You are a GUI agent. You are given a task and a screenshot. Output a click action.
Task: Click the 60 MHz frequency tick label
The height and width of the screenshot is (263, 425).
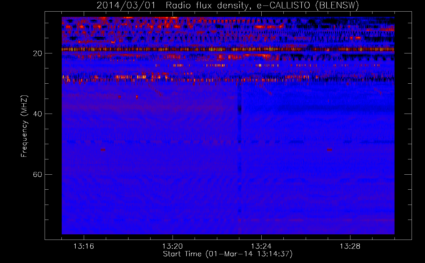point(37,174)
